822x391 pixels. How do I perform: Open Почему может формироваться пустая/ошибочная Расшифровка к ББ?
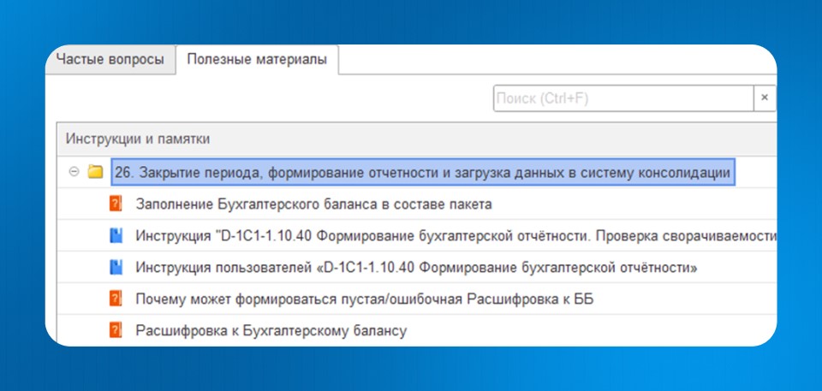tap(365, 299)
